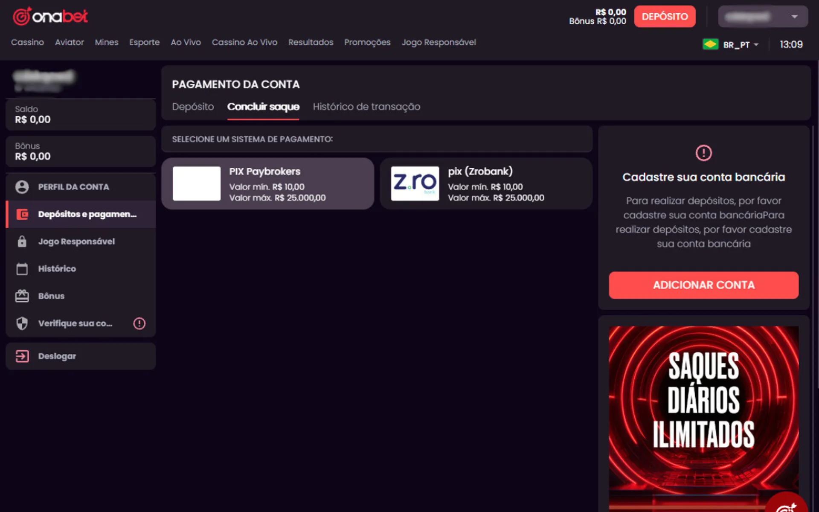The width and height of the screenshot is (819, 512).
Task: Click the Saldo R$ 0,00 card
Action: [x=81, y=115]
